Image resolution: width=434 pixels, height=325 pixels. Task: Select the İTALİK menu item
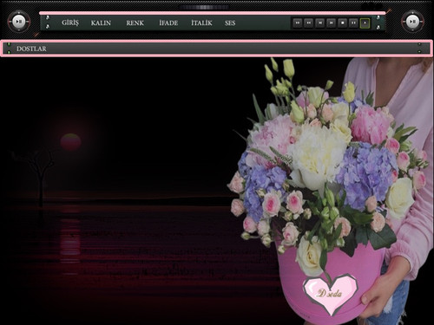point(201,23)
